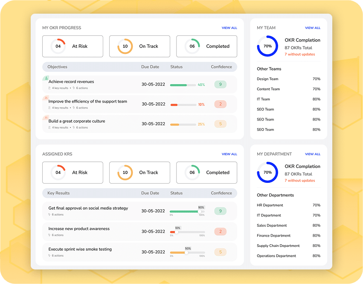Click the My Team 70% completion ring

tap(267, 46)
